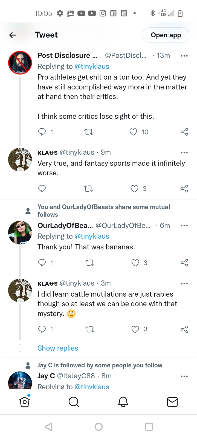Screen dimensions: 197x439
Task: Retweet the cattle mutilations tweet
Action: [x=90, y=329]
